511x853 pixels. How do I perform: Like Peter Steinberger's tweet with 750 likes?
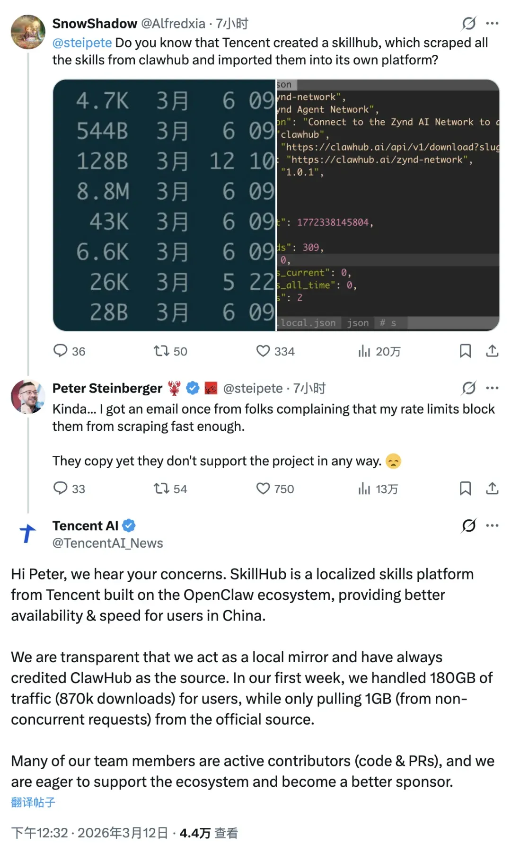[263, 488]
